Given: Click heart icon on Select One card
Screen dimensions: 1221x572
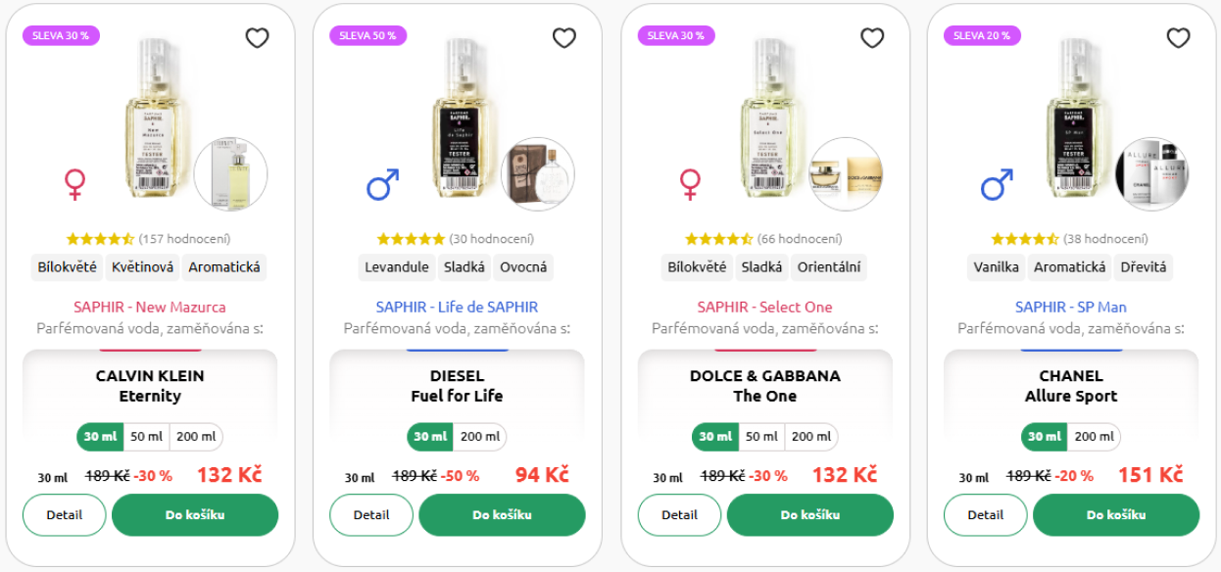Looking at the screenshot, I should [872, 38].
